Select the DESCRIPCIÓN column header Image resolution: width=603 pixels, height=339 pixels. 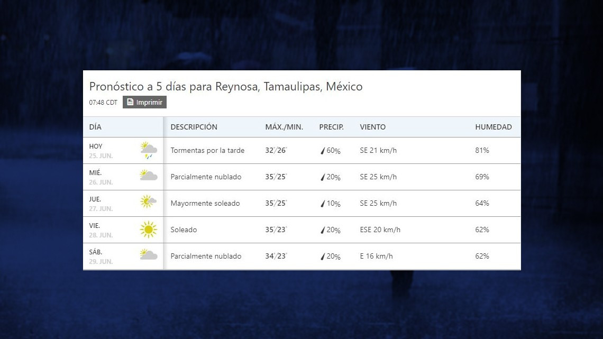click(194, 127)
